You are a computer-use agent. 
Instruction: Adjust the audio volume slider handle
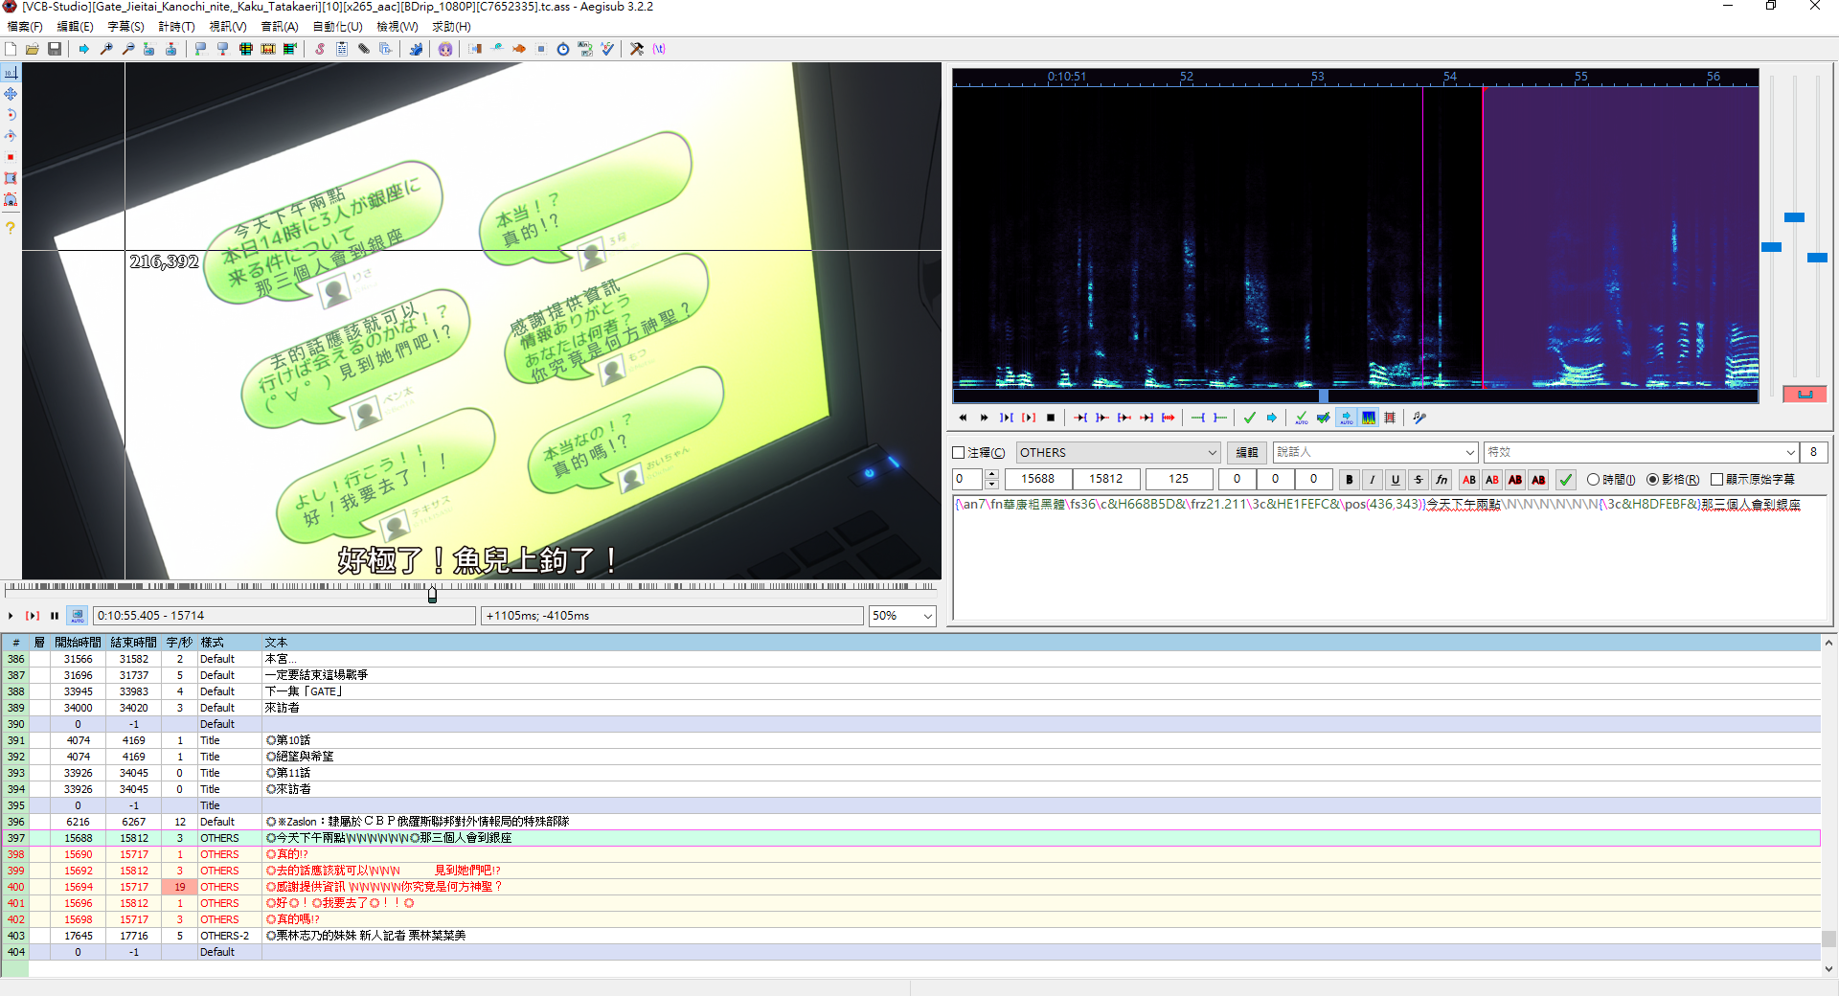pyautogui.click(x=1817, y=258)
